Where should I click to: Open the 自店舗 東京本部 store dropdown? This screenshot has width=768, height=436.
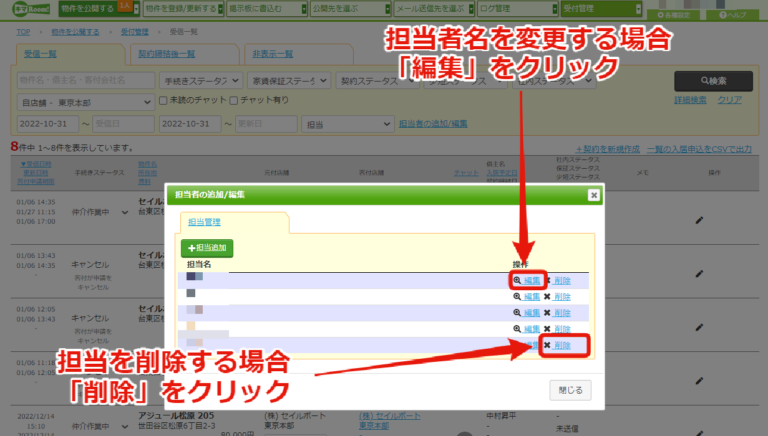[x=86, y=102]
